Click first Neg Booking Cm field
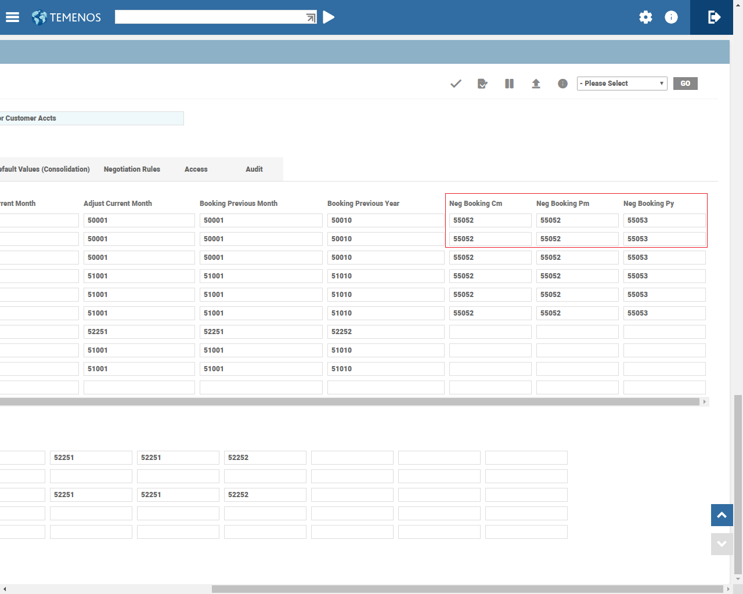This screenshot has height=594, width=743. 490,220
